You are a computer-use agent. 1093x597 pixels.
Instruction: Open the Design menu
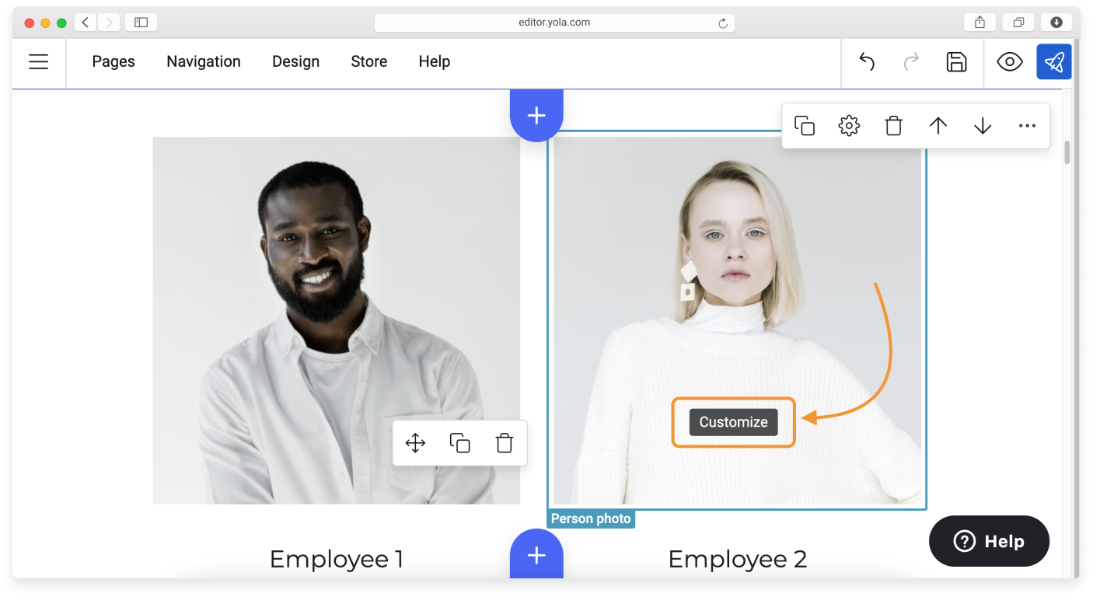tap(295, 61)
